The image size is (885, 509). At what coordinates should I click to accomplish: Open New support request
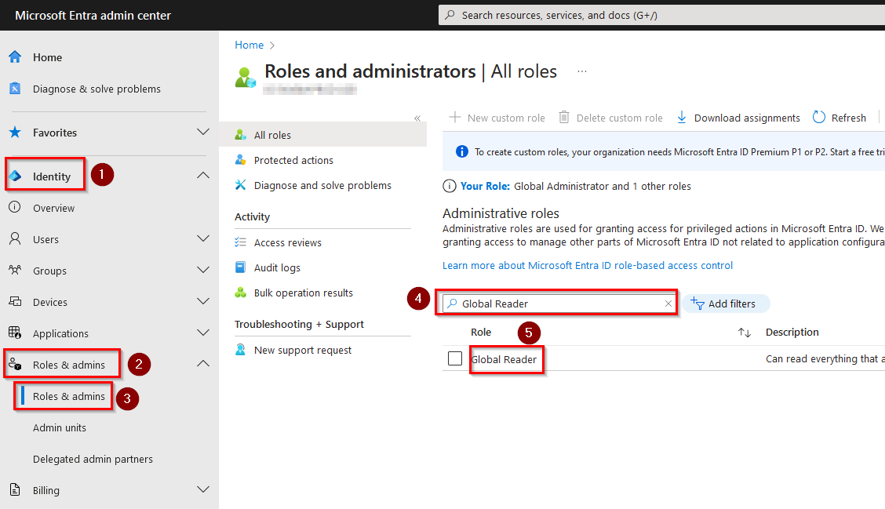303,350
